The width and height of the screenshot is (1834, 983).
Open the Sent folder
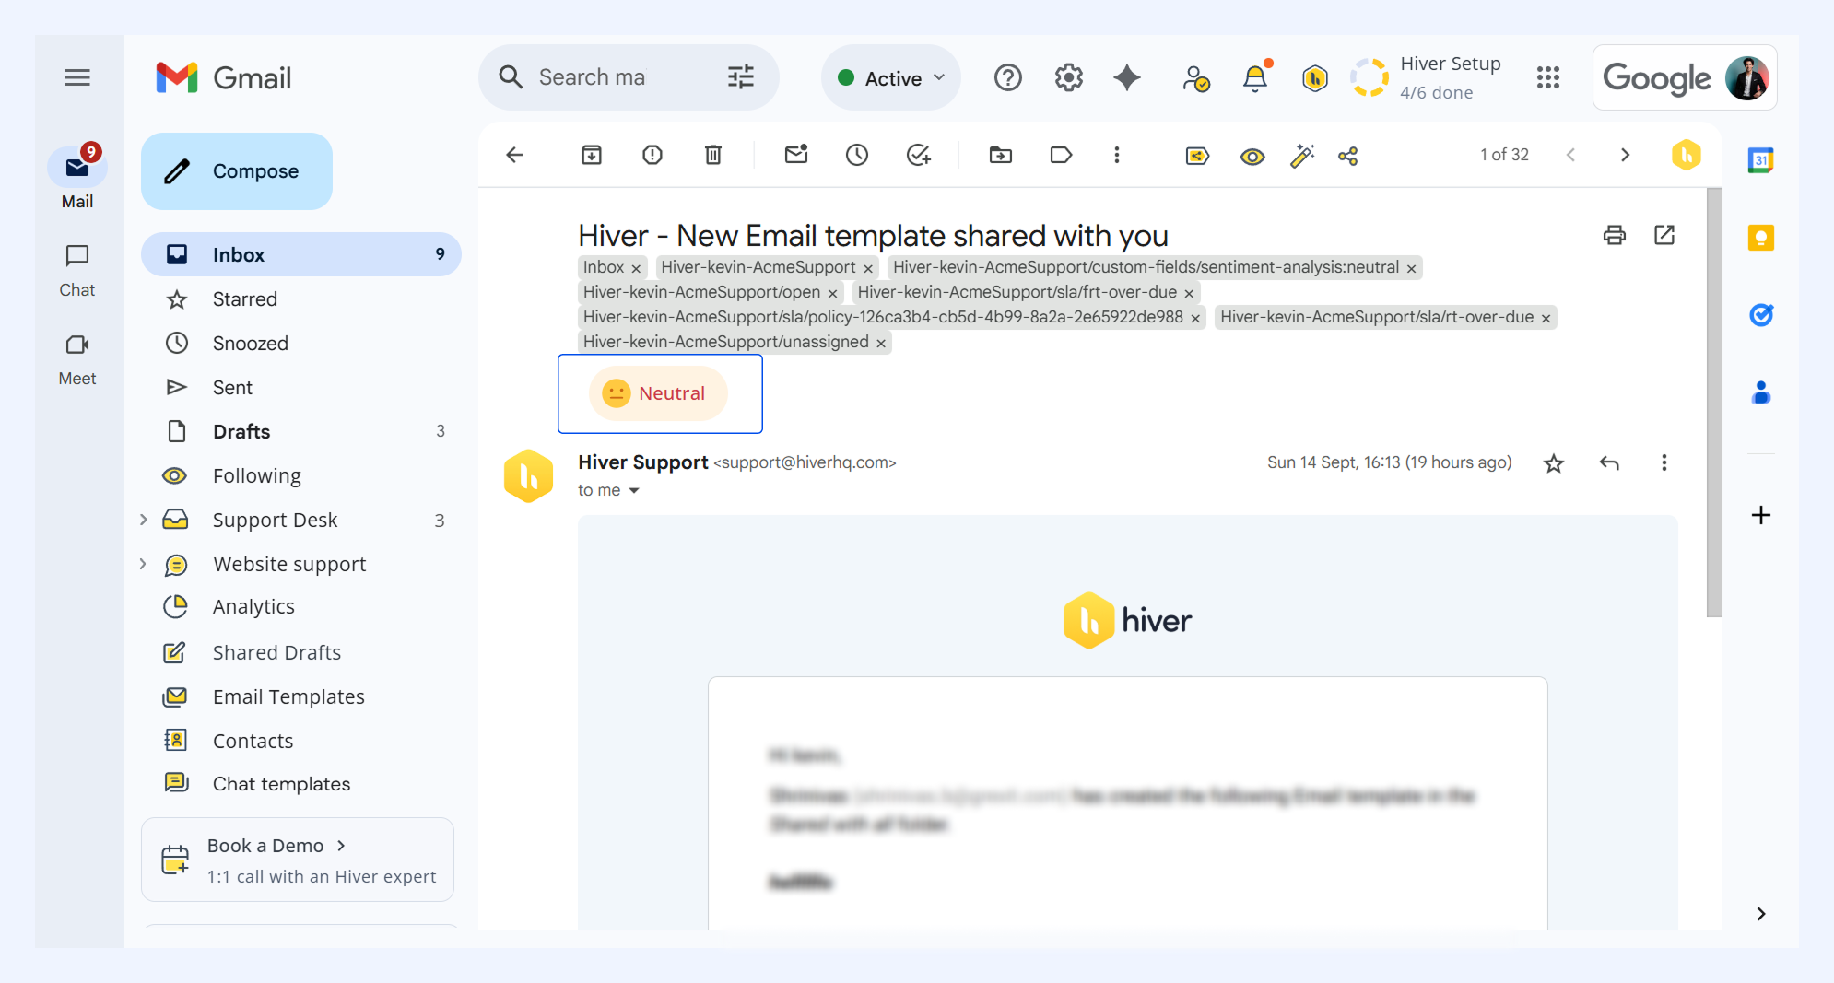coord(301,387)
